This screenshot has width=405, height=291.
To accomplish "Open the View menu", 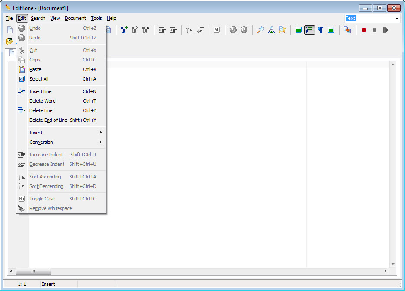I will 55,18.
